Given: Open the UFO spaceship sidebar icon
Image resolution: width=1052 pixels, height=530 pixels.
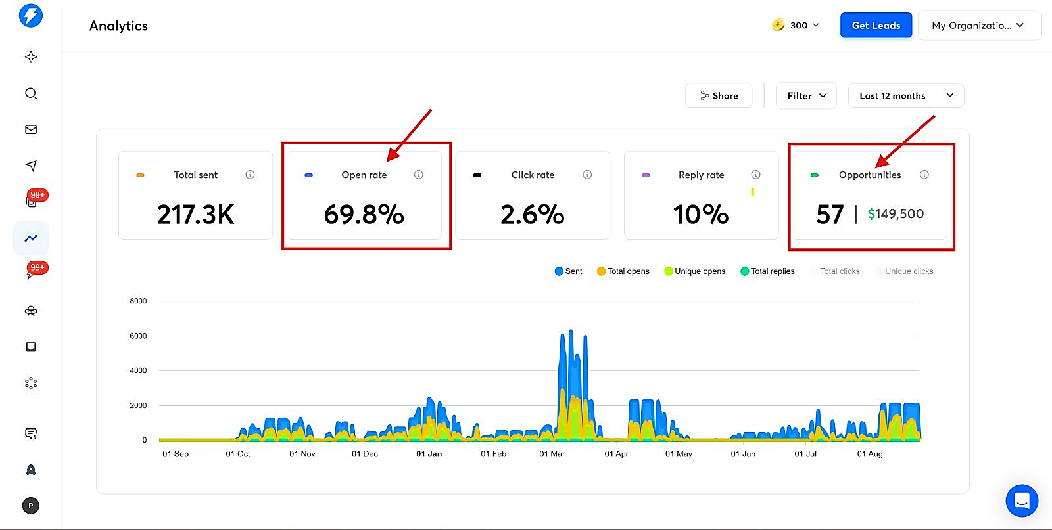Looking at the screenshot, I should pyautogui.click(x=31, y=311).
